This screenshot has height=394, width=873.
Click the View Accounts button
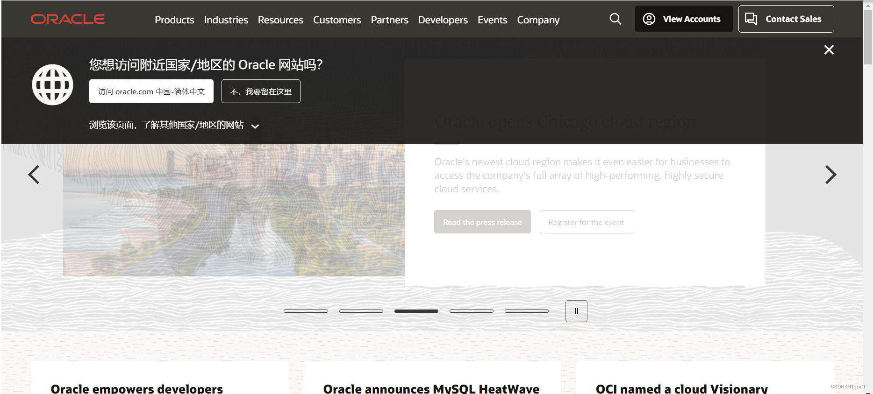click(x=683, y=19)
